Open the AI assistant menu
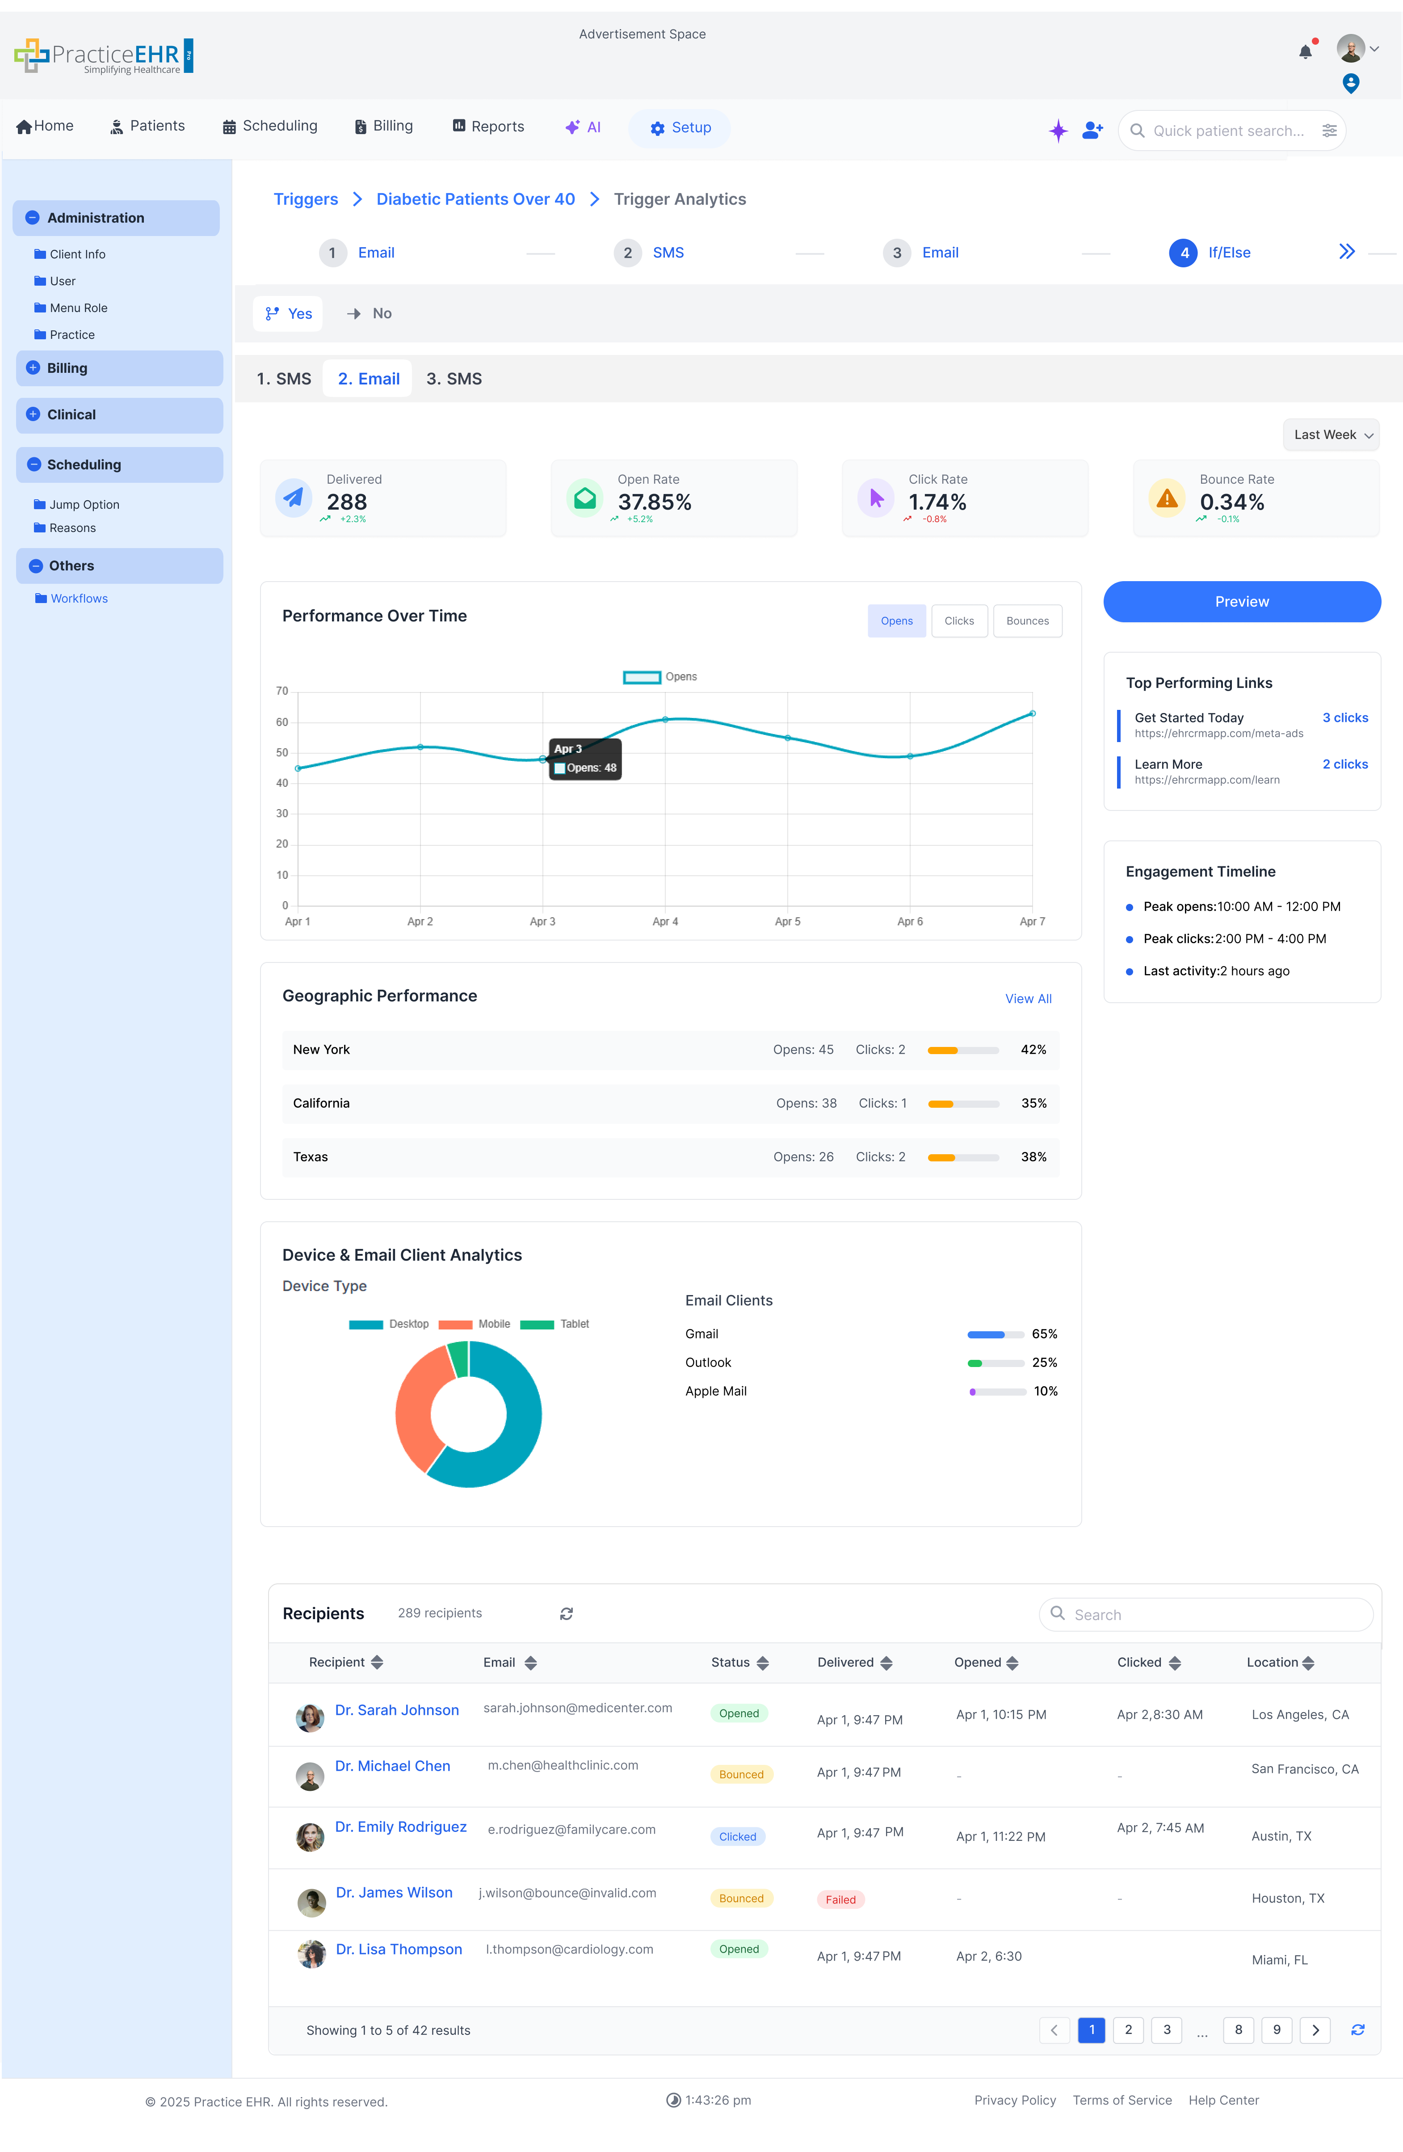The width and height of the screenshot is (1403, 2152). point(583,127)
